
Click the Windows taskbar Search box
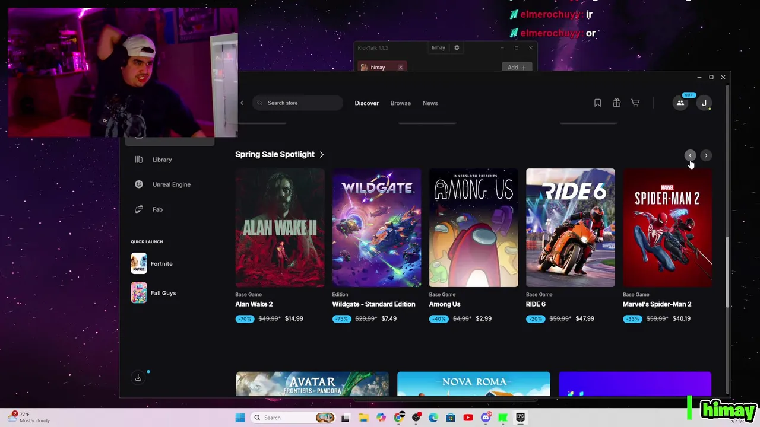tap(293, 418)
